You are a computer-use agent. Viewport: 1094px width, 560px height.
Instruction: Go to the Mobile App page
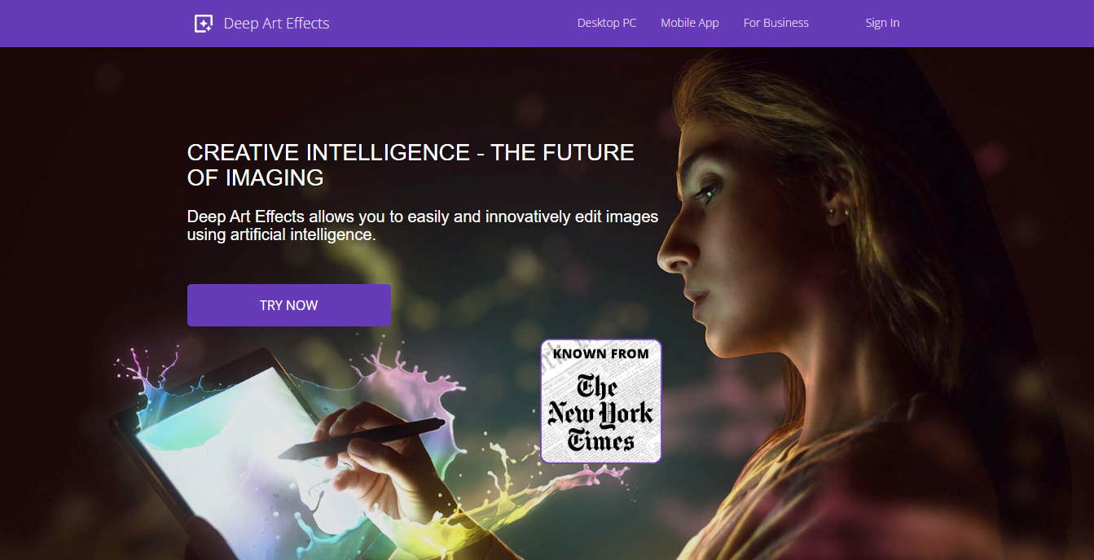tap(690, 23)
